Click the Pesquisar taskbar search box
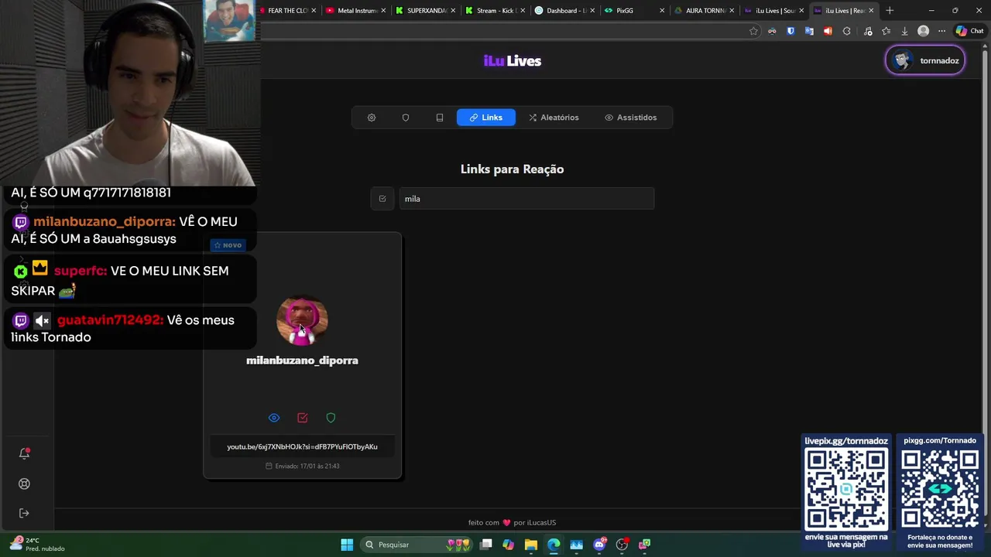This screenshot has height=557, width=991. tap(418, 545)
